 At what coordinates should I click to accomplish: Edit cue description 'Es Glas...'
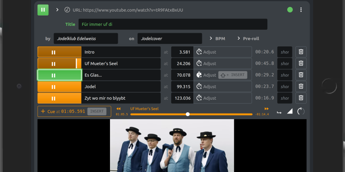click(x=121, y=75)
